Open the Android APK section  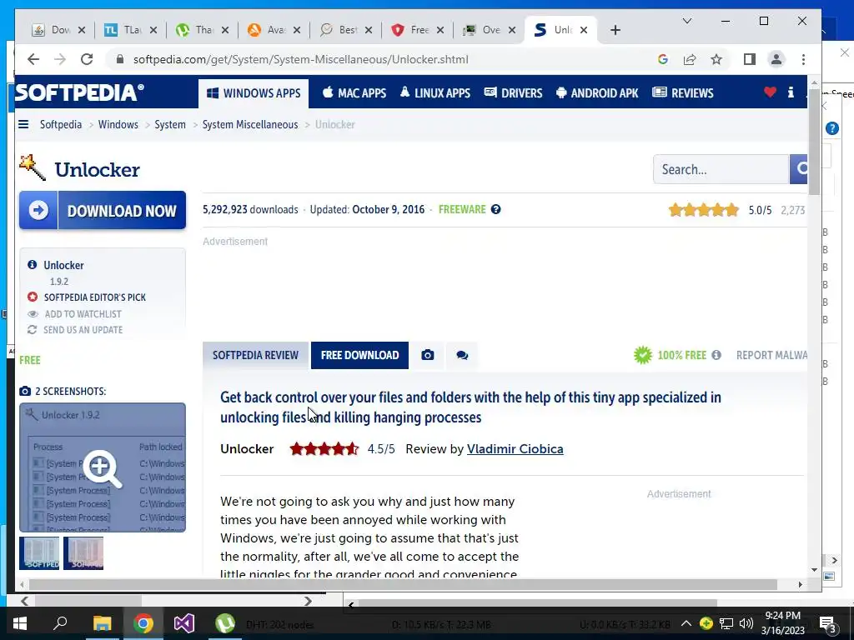[597, 93]
